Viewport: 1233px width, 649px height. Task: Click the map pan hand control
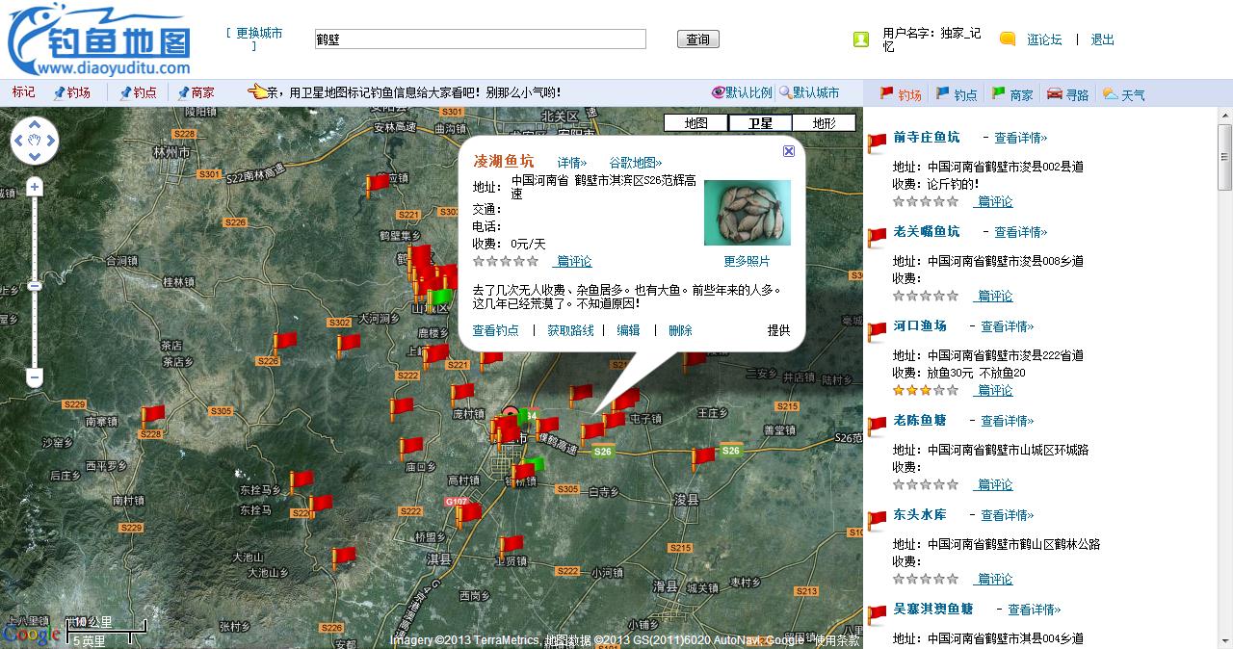click(x=35, y=141)
